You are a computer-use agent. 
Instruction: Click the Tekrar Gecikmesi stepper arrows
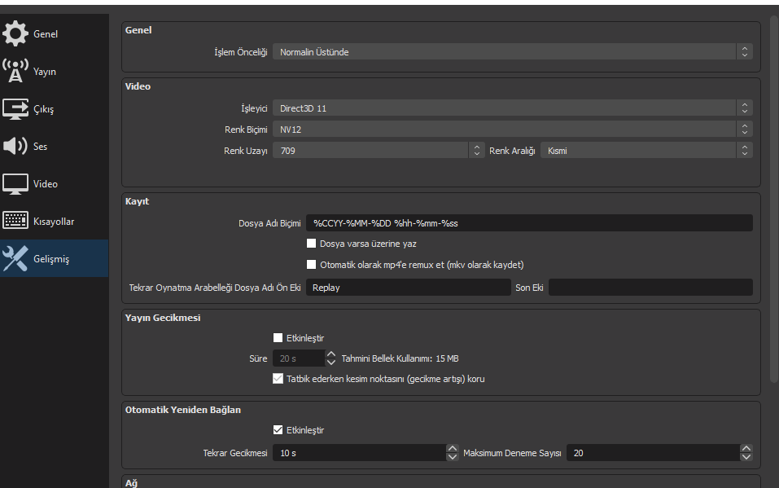tap(453, 453)
